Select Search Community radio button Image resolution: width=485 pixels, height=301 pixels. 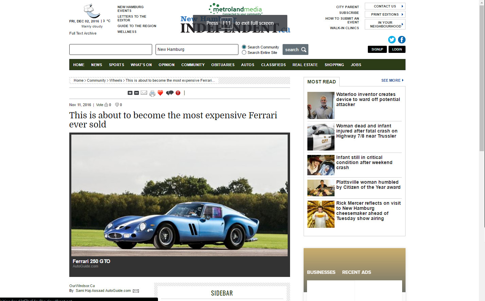(244, 47)
